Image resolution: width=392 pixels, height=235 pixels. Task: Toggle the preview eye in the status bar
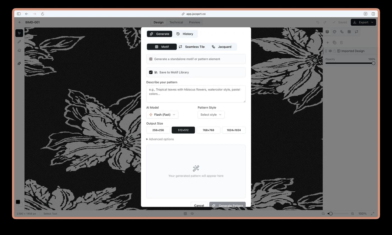pyautogui.click(x=192, y=213)
